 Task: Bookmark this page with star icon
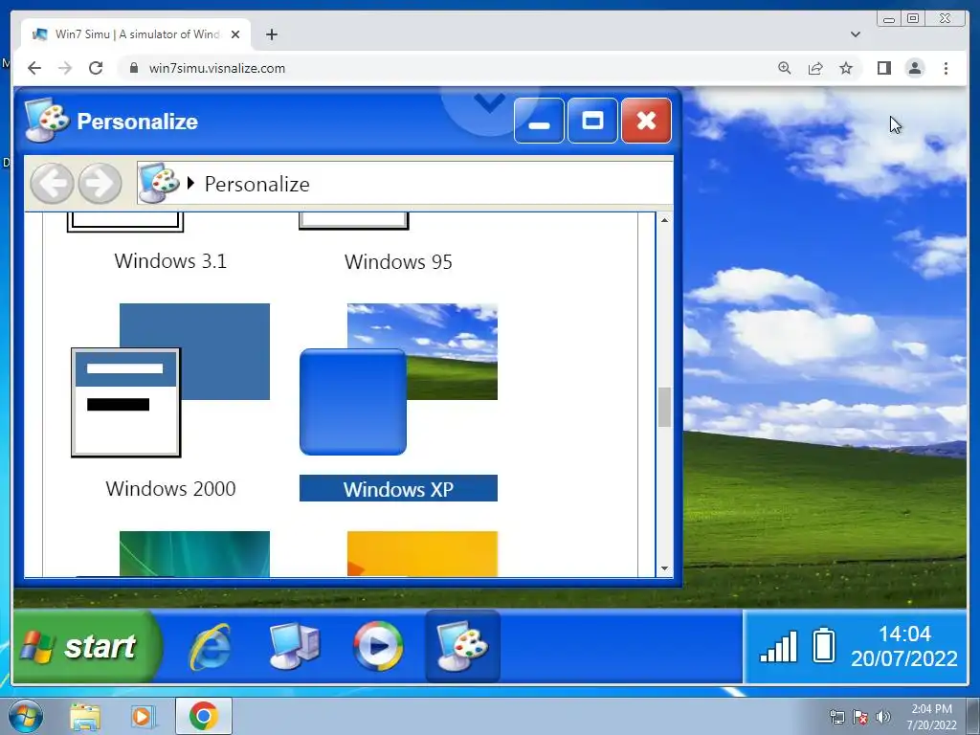(x=846, y=68)
